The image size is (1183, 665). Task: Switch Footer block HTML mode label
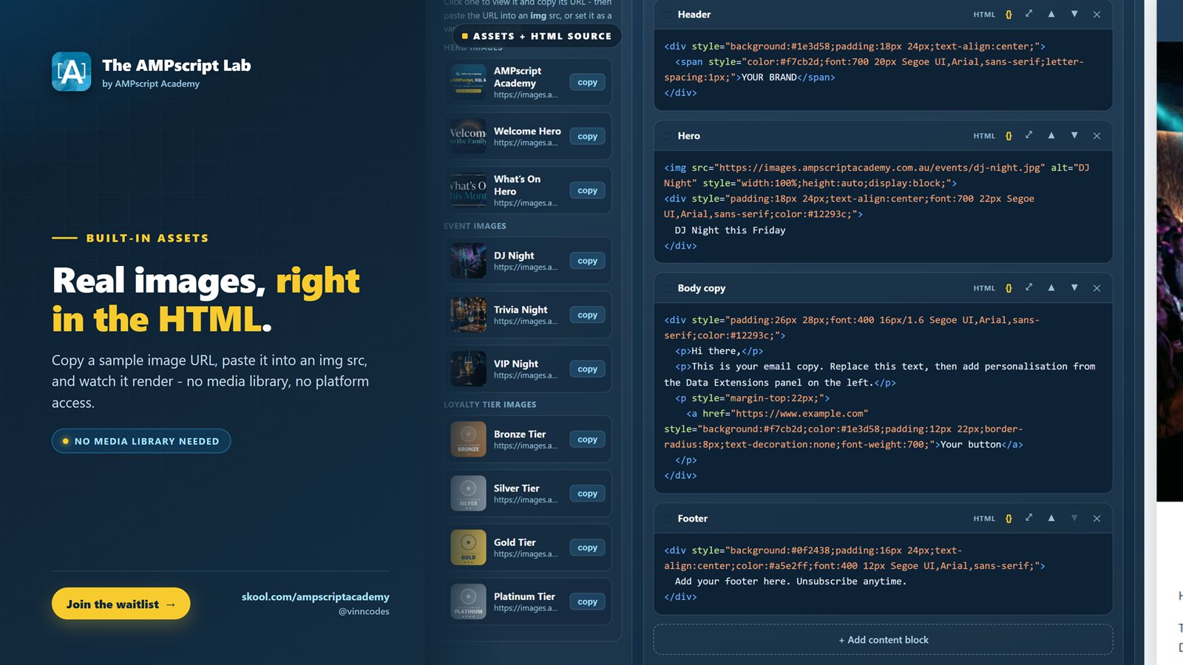click(984, 519)
